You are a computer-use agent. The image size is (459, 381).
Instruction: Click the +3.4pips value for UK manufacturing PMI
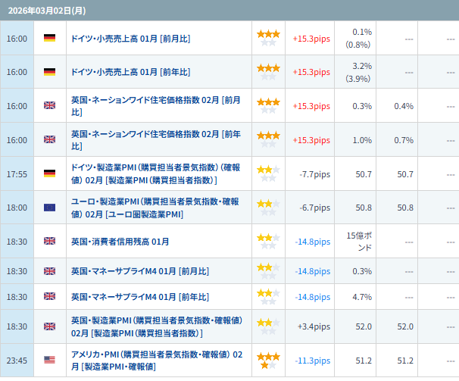coord(313,326)
